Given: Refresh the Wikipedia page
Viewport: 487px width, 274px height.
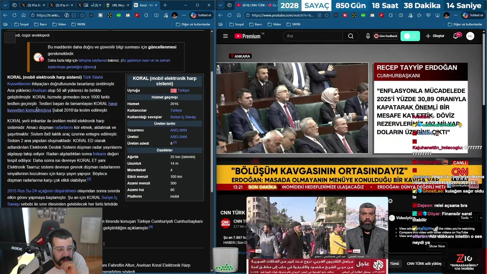Looking at the screenshot, I should [14, 15].
